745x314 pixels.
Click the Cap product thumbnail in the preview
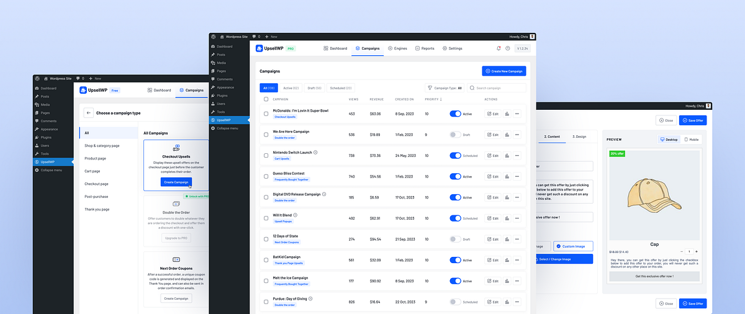[x=654, y=195]
